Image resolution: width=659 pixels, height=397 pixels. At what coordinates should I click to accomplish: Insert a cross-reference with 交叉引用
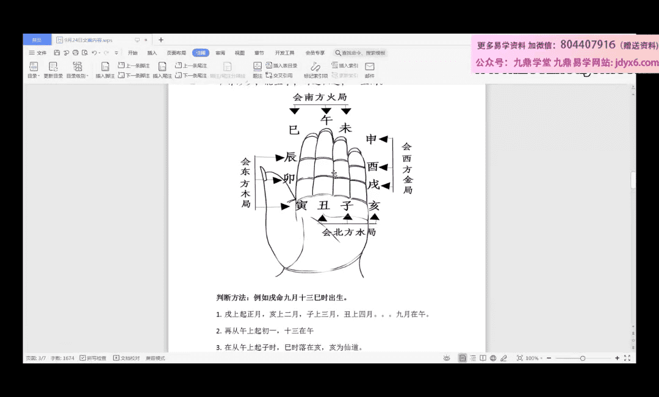281,75
